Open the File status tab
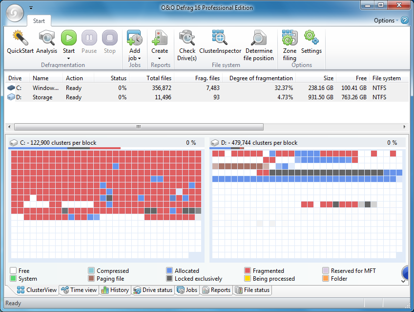This screenshot has width=414, height=312. coord(252,290)
